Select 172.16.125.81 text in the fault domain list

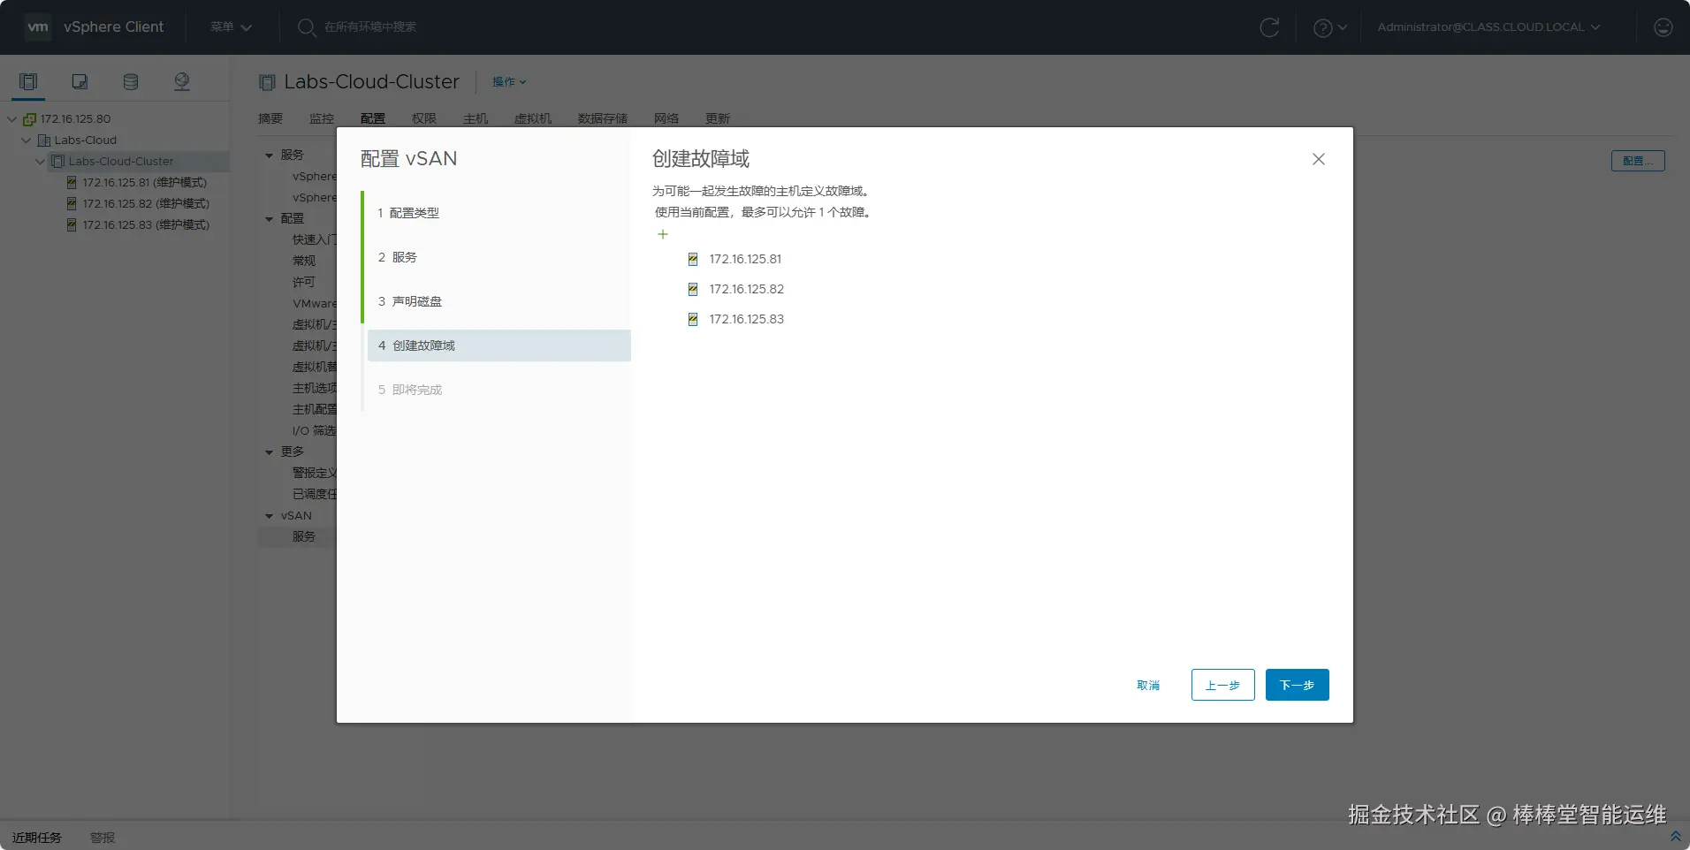click(x=745, y=259)
